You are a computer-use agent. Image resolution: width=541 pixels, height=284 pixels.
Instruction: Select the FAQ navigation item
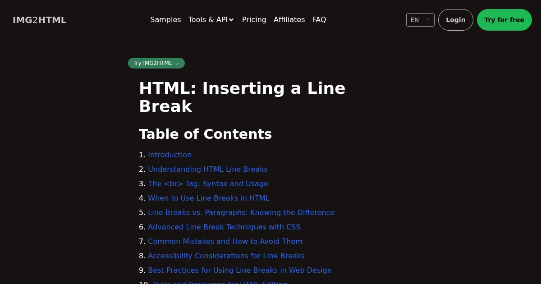coord(319,20)
